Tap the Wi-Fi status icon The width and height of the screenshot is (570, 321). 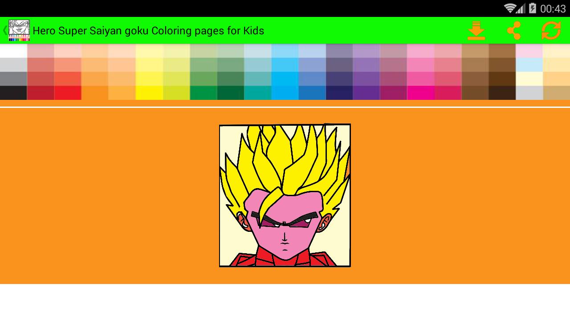point(509,8)
